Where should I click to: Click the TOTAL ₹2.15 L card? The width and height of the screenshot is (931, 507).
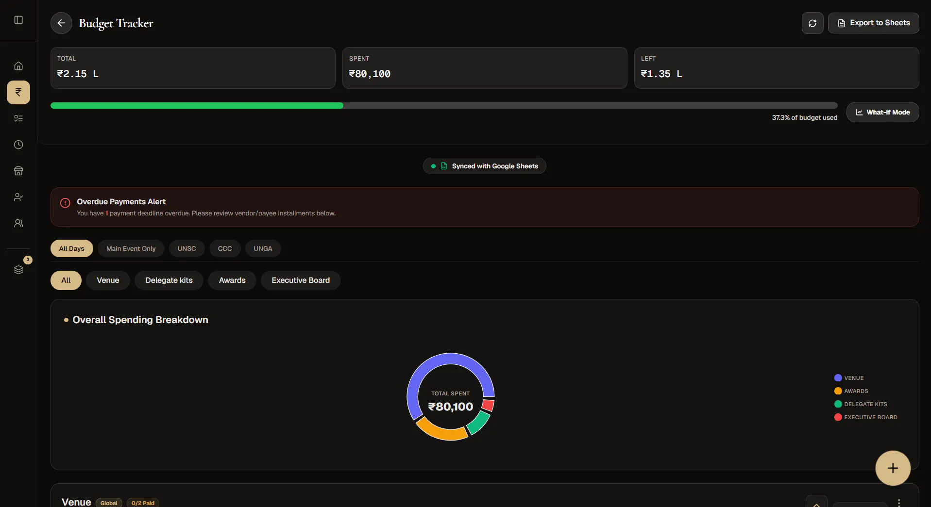[193, 68]
